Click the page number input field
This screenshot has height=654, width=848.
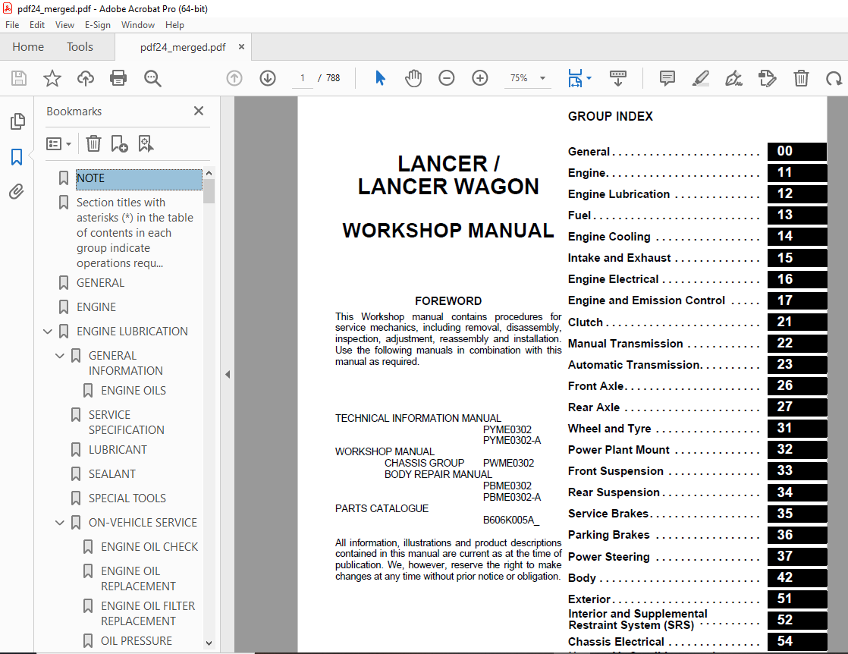[303, 78]
